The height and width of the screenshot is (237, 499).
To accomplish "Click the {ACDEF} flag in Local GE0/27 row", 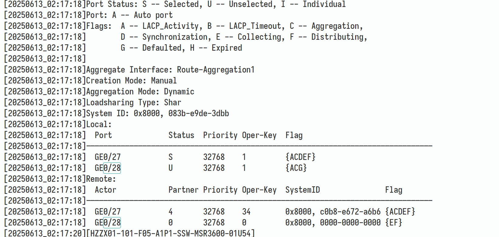I will click(300, 157).
